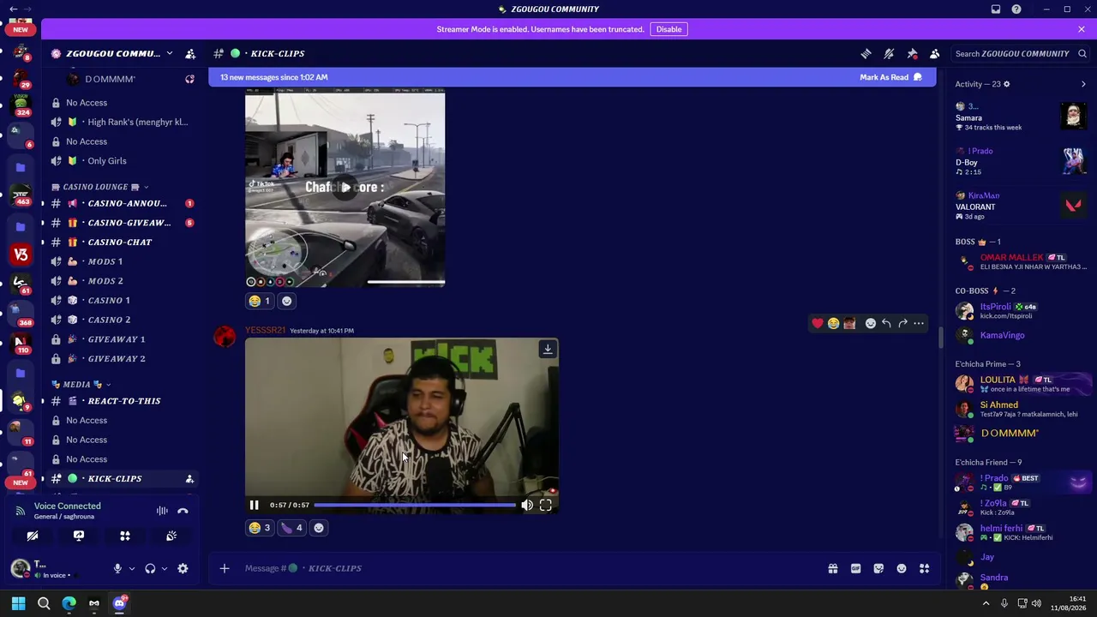Add heart reaction from message toolbar
Screen dimensions: 1097x617
818,323
